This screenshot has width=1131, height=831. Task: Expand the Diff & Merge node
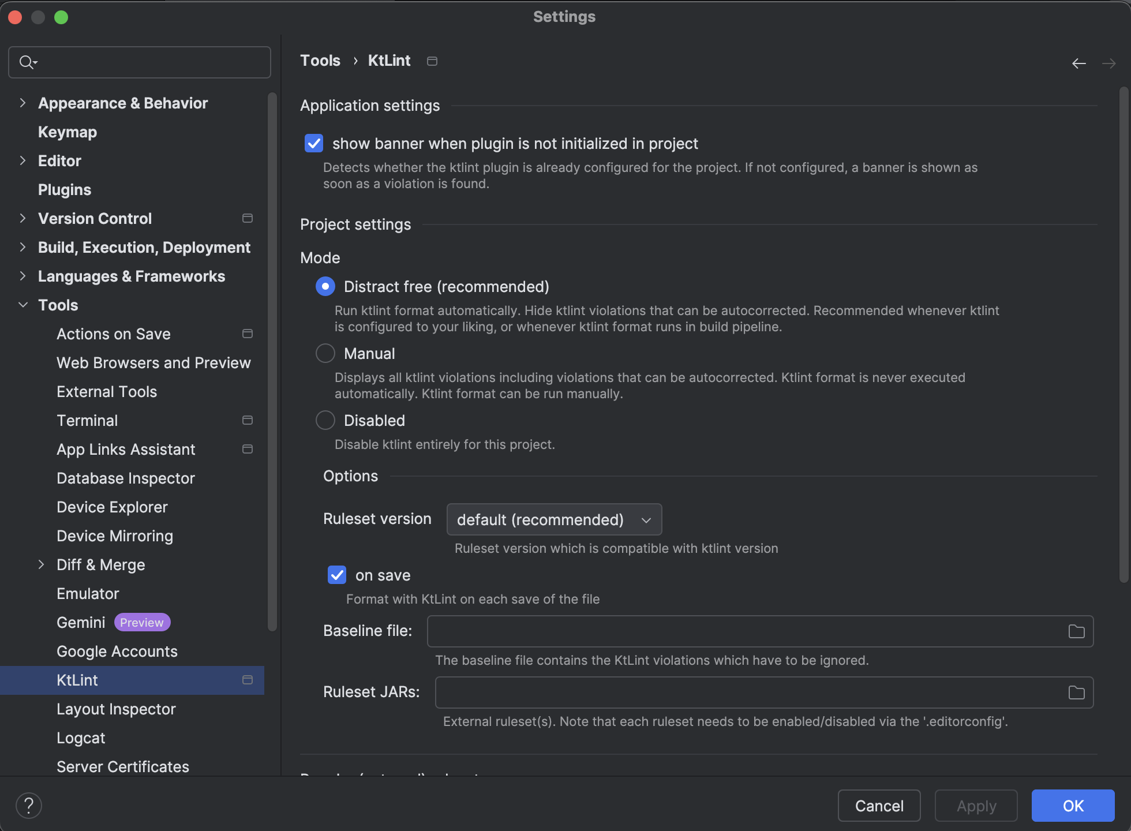(42, 565)
